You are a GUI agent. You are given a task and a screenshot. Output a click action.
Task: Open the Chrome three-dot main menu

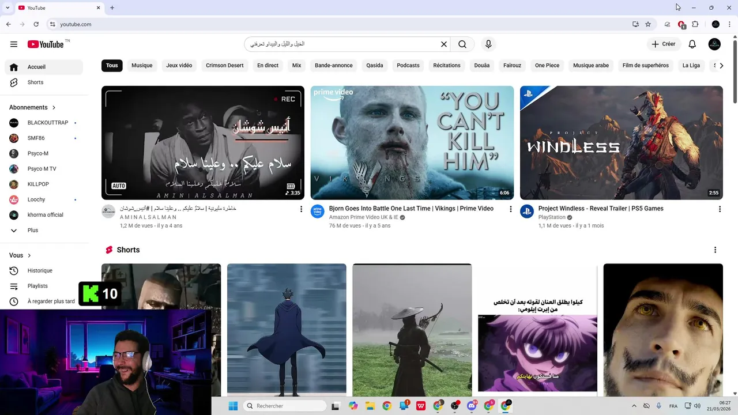click(729, 24)
